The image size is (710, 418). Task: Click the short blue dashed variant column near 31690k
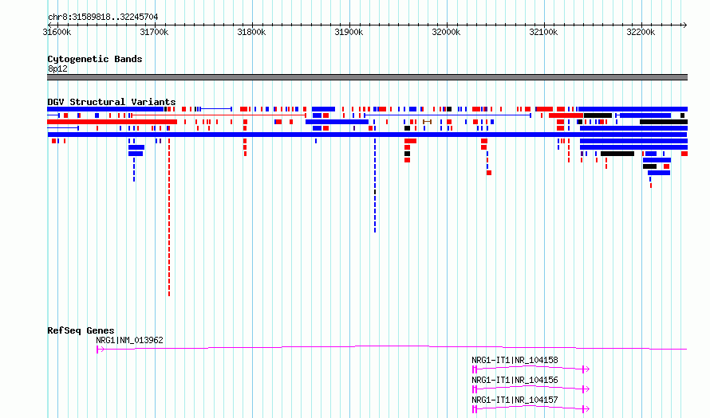(x=134, y=170)
